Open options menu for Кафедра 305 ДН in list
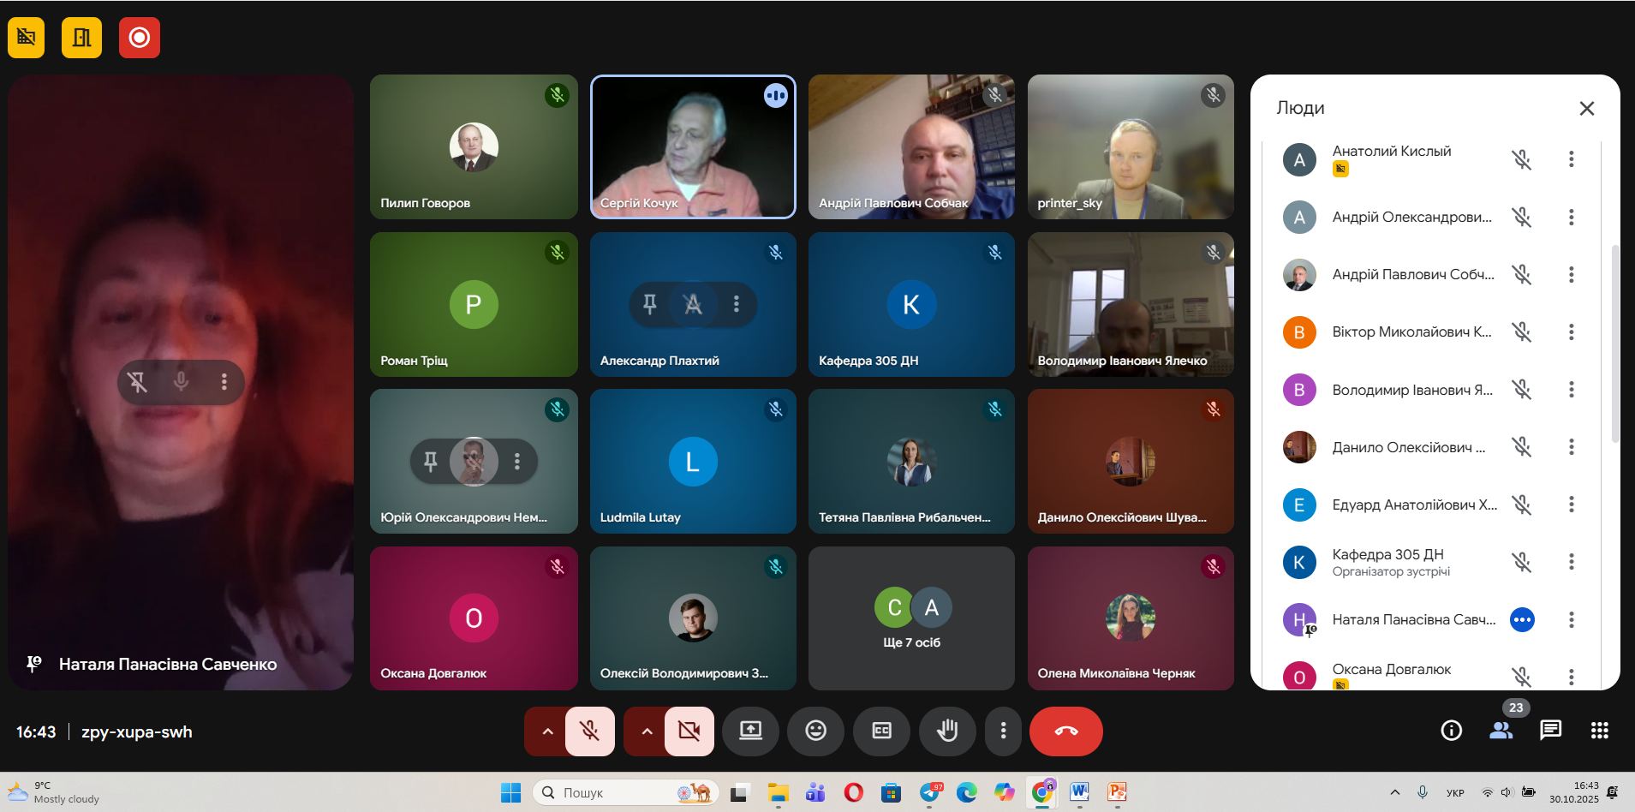1635x812 pixels. [x=1571, y=562]
